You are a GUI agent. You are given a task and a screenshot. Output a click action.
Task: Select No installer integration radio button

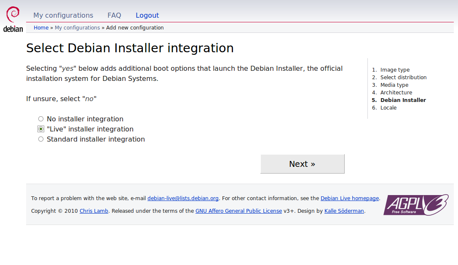pyautogui.click(x=41, y=119)
